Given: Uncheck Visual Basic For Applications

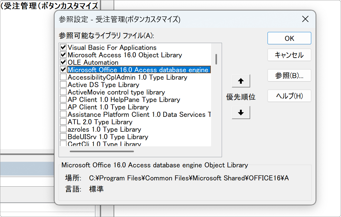Looking at the screenshot, I should tap(63, 48).
